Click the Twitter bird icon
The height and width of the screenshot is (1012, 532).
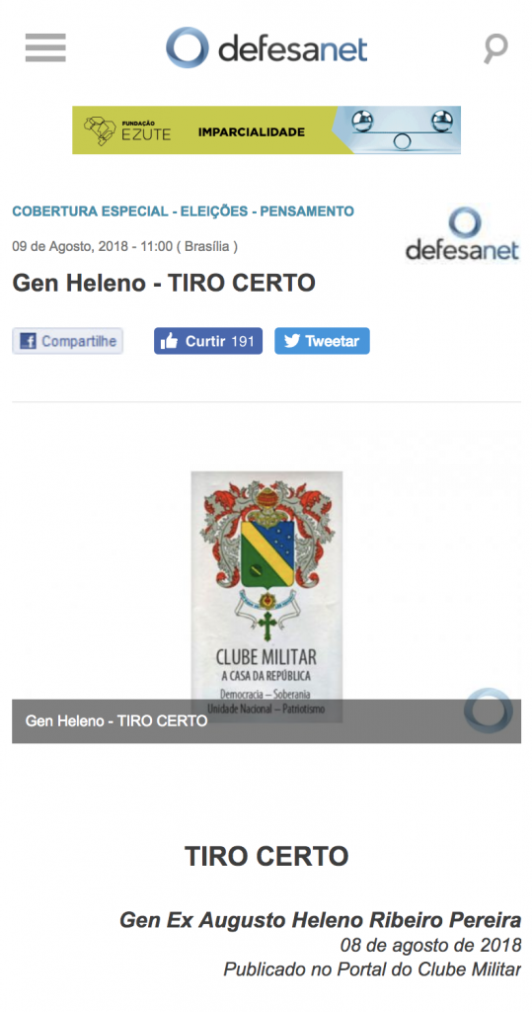[292, 341]
